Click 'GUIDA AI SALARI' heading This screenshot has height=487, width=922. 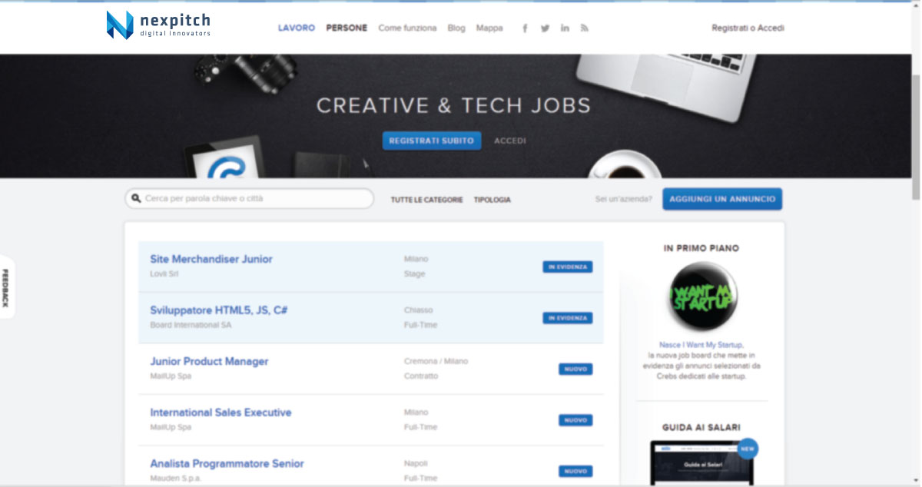click(701, 427)
